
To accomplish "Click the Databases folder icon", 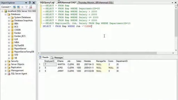I will click(9, 14).
